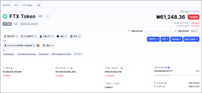The width and height of the screenshot is (202, 93).
Task: Expand the More contracts dropdown
Action: (48, 45)
